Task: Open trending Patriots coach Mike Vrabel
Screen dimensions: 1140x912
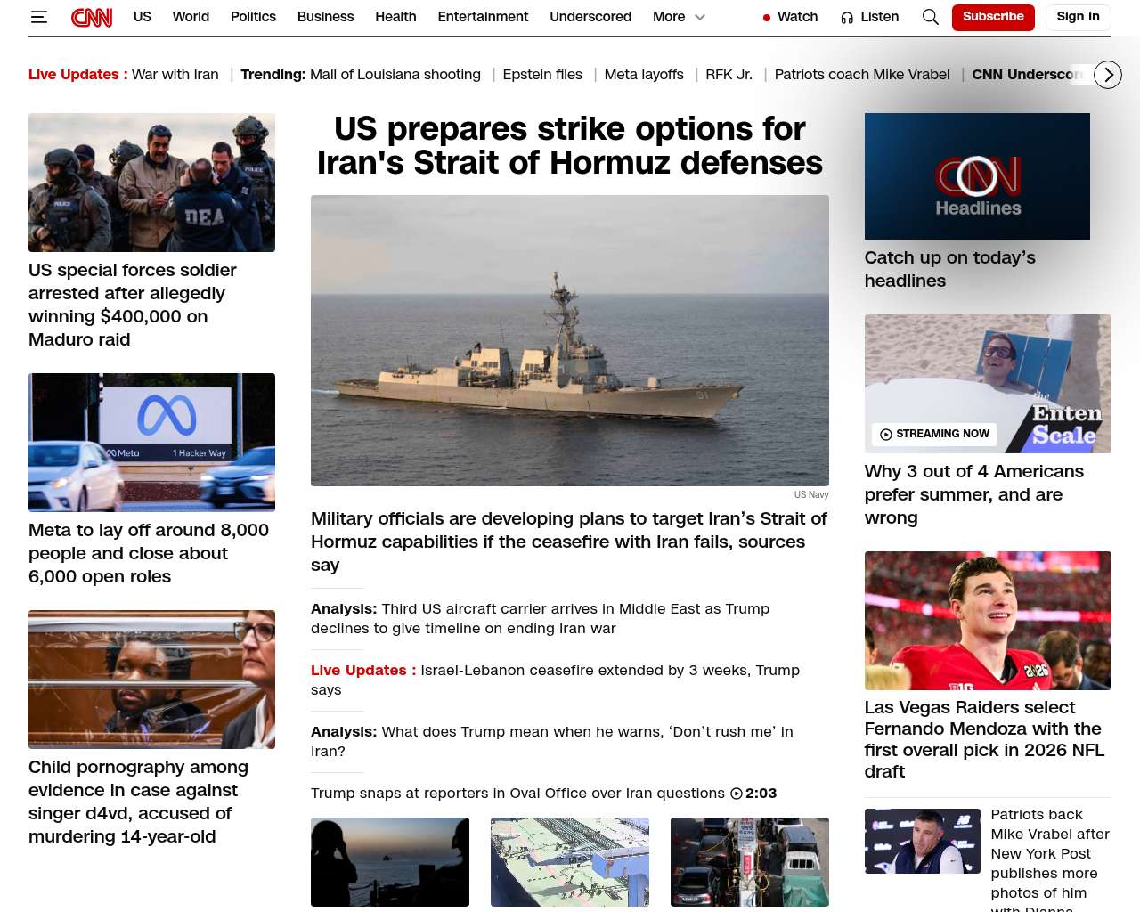Action: pyautogui.click(x=862, y=75)
